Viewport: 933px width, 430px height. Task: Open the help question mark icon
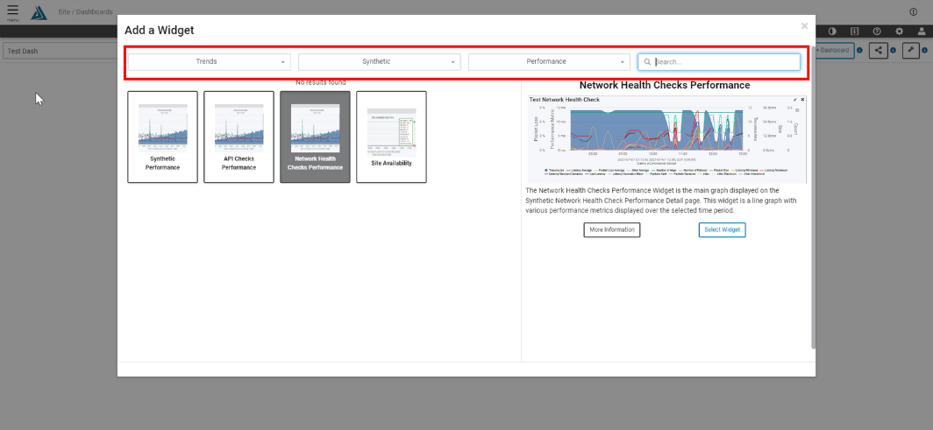pos(877,31)
